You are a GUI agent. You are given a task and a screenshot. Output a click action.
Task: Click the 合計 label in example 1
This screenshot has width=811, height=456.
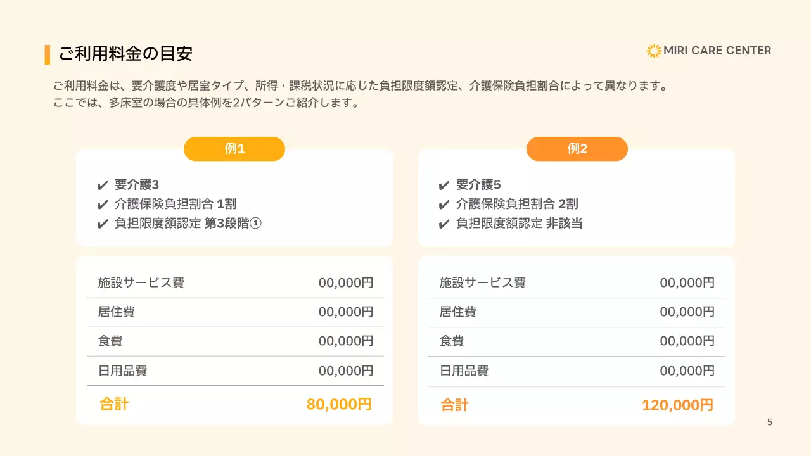[114, 405]
